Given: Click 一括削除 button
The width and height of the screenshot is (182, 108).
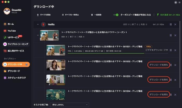Looking at the screenshot, I should tap(96, 15).
